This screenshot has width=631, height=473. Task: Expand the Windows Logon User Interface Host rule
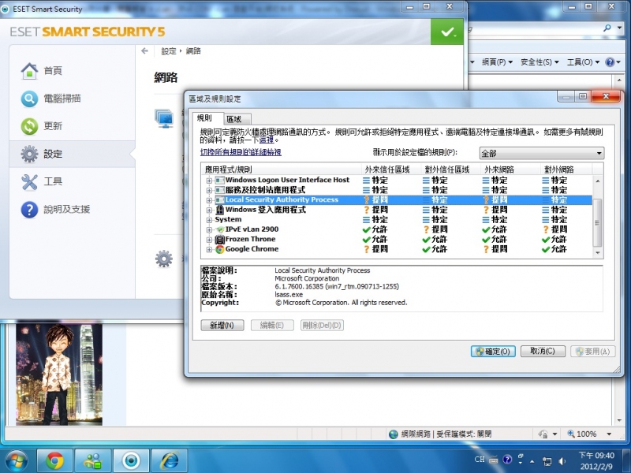coord(209,181)
